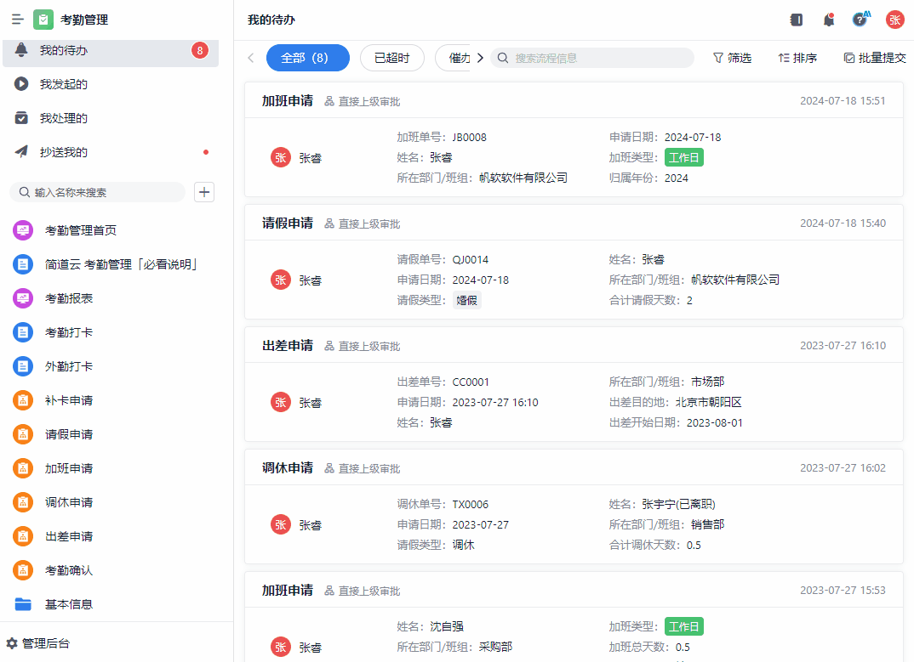
Task: Select the partially shown 催办 tab
Action: [454, 58]
